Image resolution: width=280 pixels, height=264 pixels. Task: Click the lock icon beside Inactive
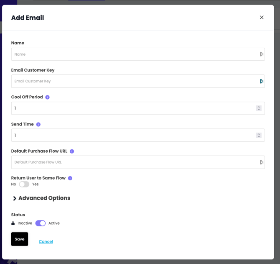click(x=13, y=223)
